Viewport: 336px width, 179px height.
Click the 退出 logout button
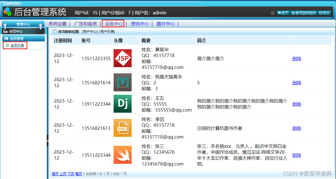point(324,13)
